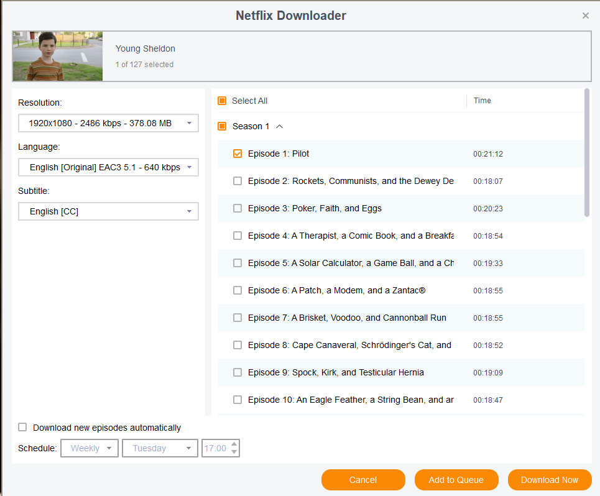Click the Young Sheldon thumbnail image
This screenshot has height=496, width=600.
(58, 56)
